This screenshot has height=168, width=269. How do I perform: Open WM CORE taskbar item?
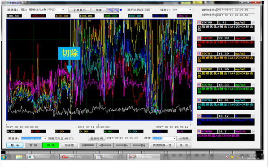76,157
